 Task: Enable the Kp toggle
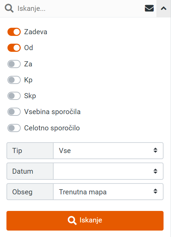tap(14, 80)
